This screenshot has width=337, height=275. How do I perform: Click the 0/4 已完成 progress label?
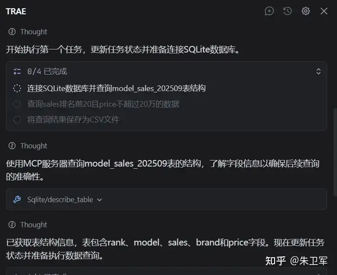pos(47,72)
